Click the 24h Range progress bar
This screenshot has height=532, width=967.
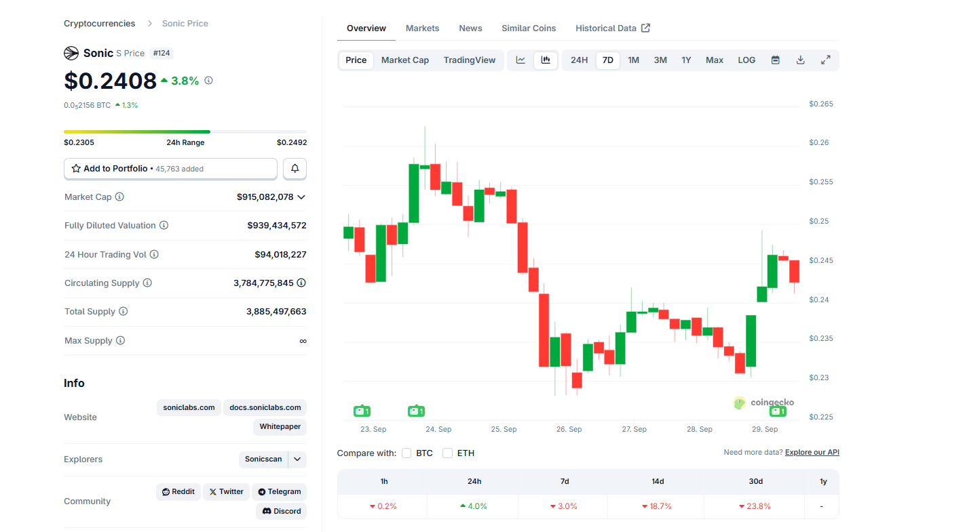point(185,131)
